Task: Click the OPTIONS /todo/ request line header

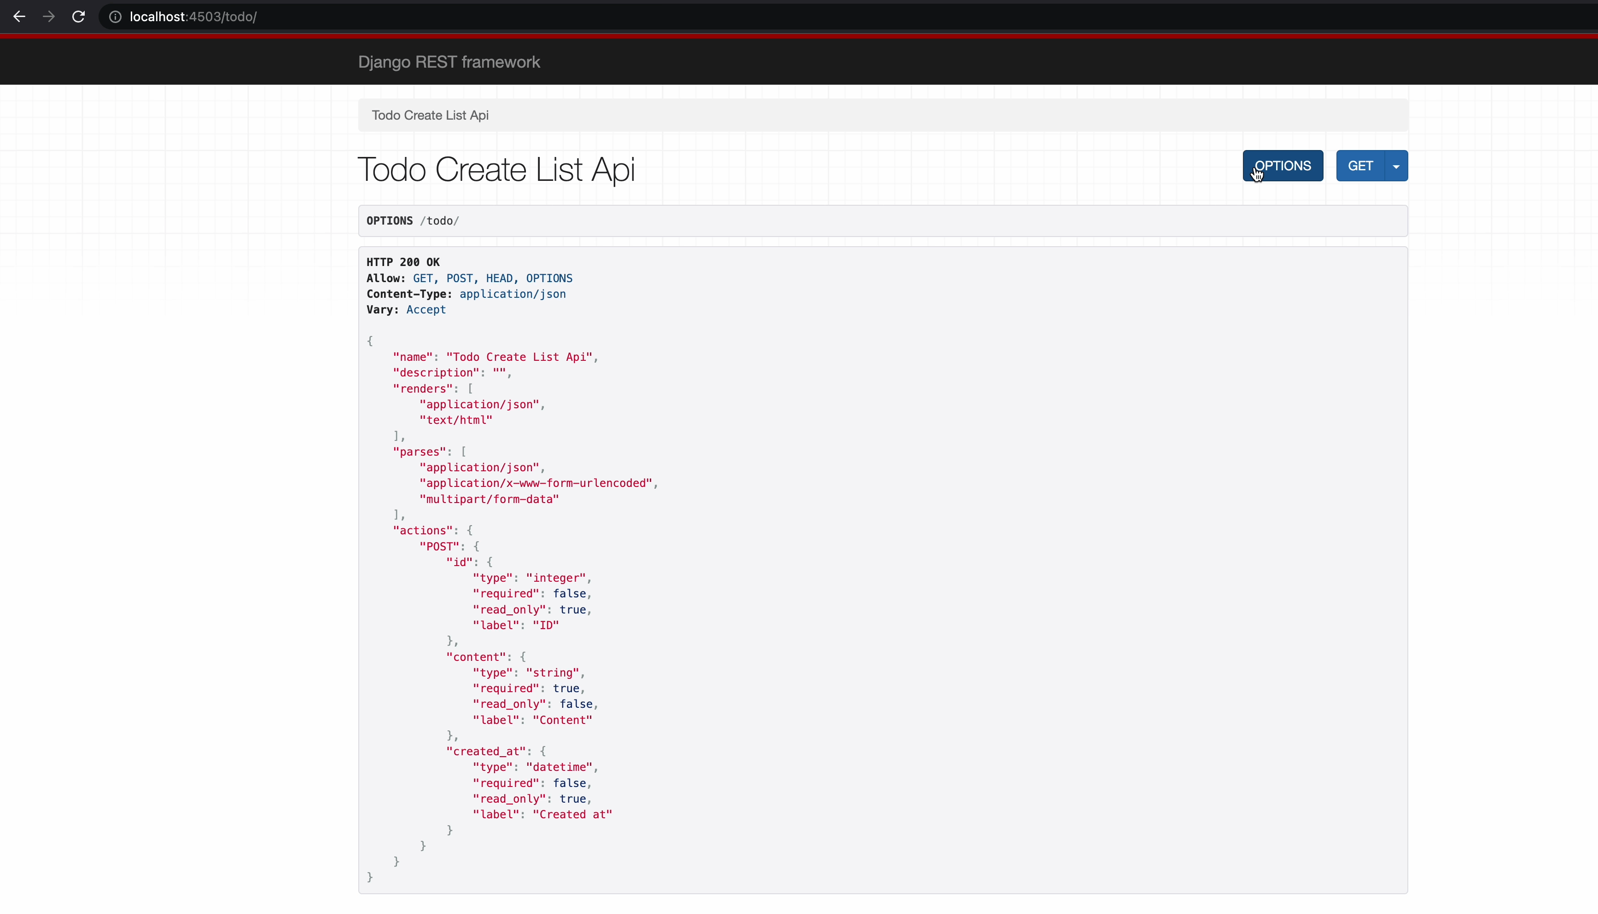Action: 412,220
